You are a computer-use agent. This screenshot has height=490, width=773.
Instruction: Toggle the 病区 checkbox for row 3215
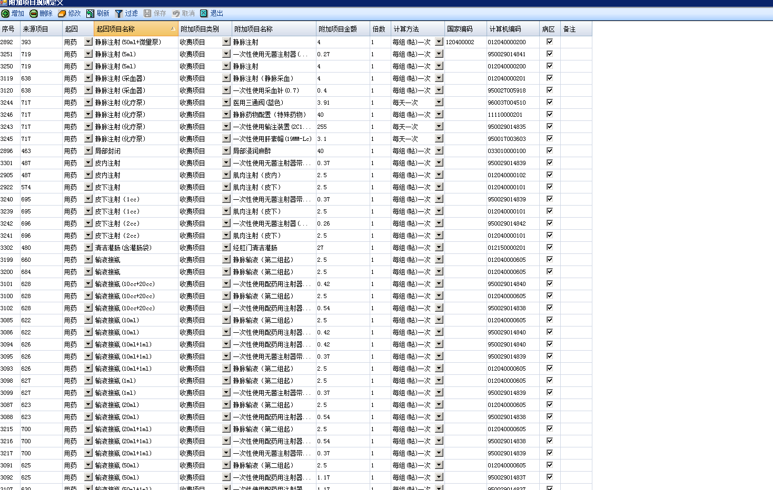550,428
